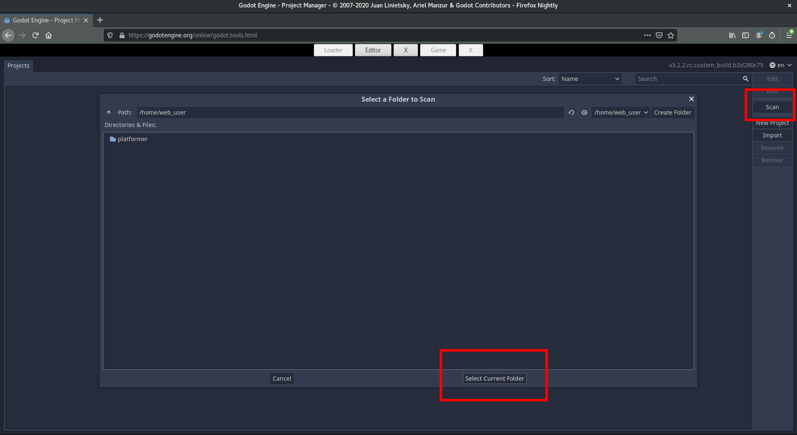Open Firefox Library icon

point(732,35)
